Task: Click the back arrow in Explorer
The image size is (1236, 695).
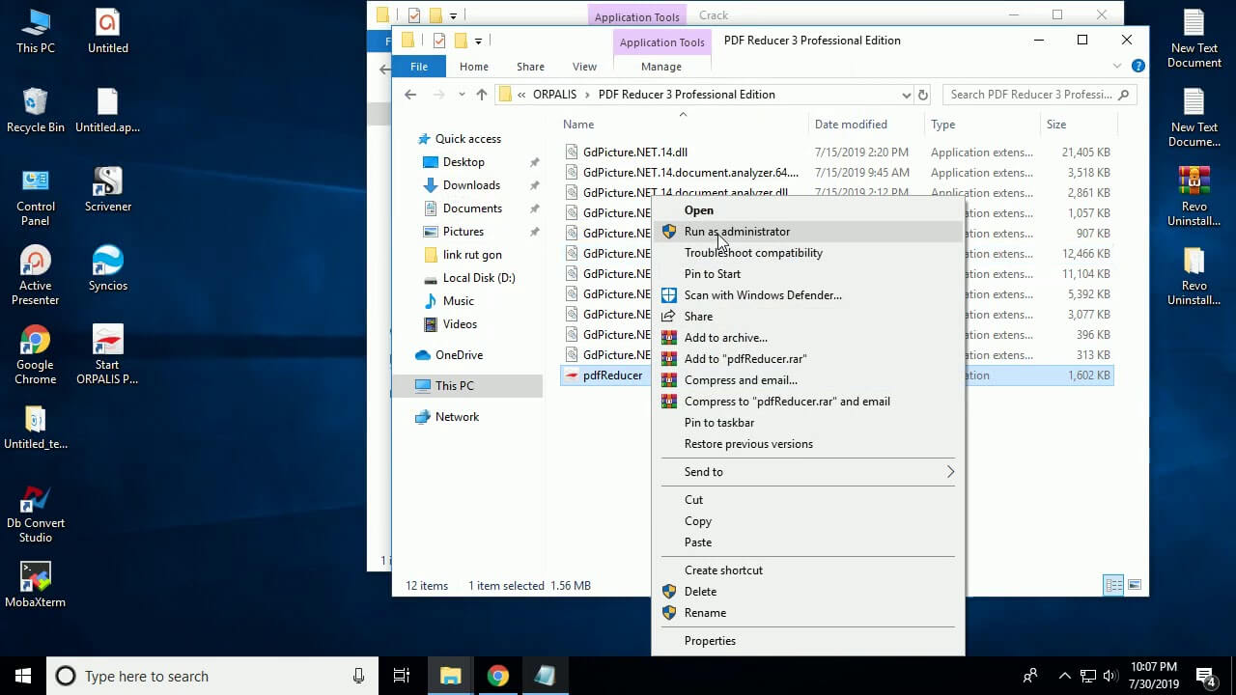Action: click(x=410, y=95)
